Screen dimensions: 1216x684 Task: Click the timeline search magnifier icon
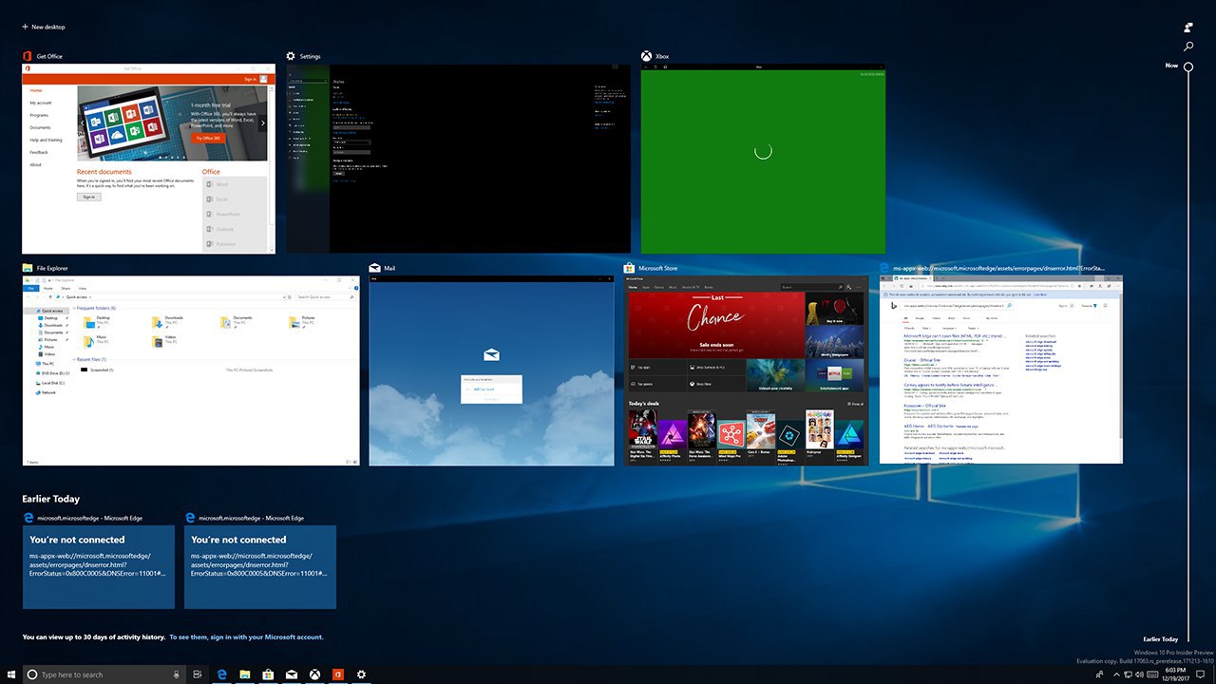tap(1188, 46)
